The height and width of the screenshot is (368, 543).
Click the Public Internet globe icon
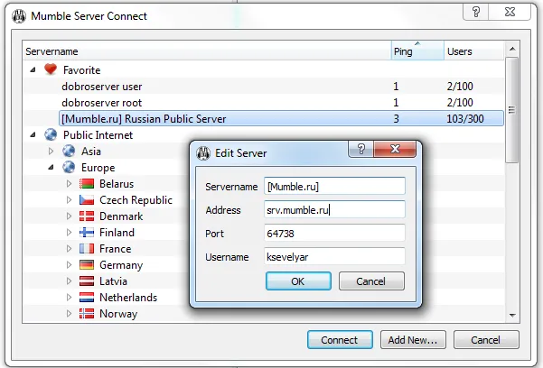click(x=51, y=135)
